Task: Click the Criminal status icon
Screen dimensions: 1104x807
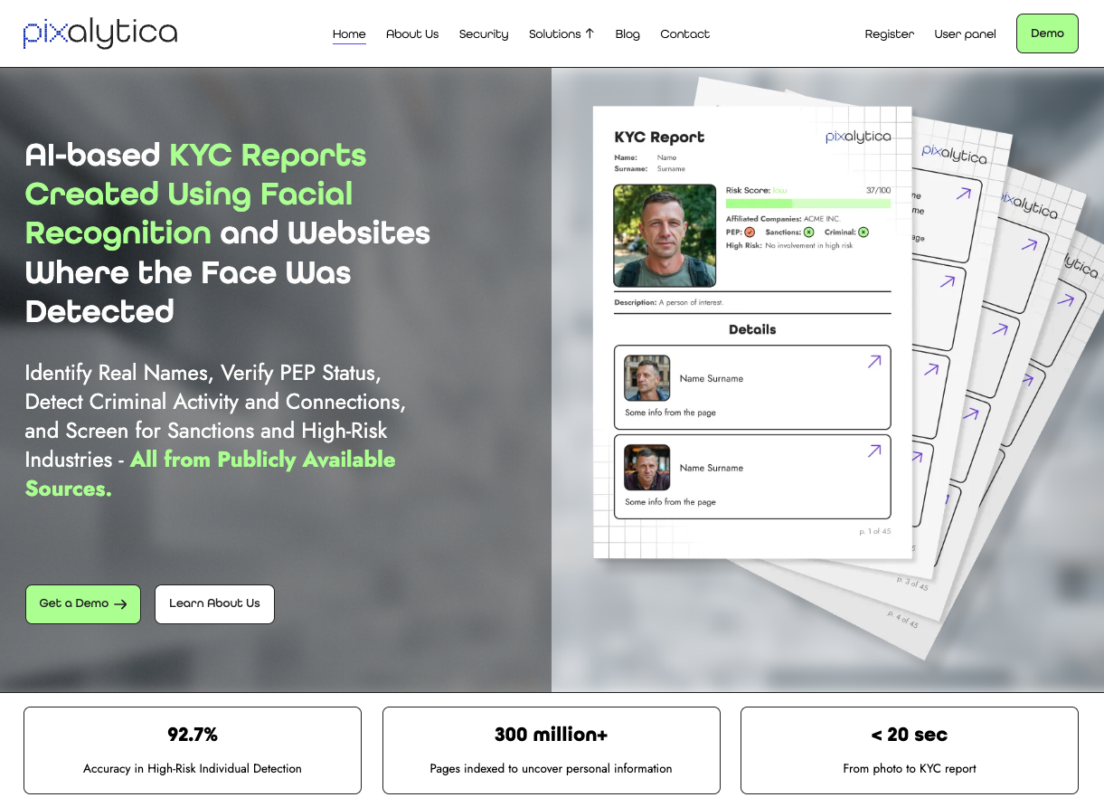Action: (863, 233)
